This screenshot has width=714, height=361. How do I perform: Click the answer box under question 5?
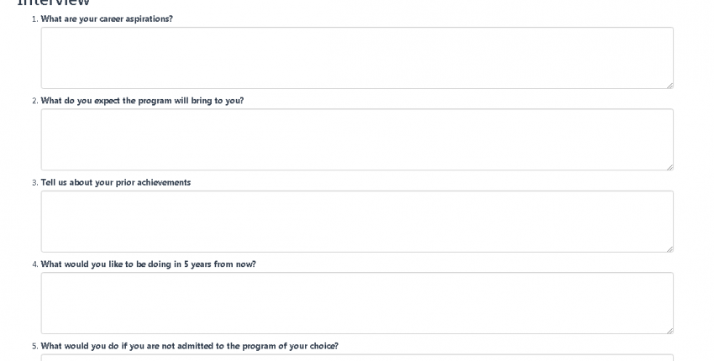[x=357, y=358]
